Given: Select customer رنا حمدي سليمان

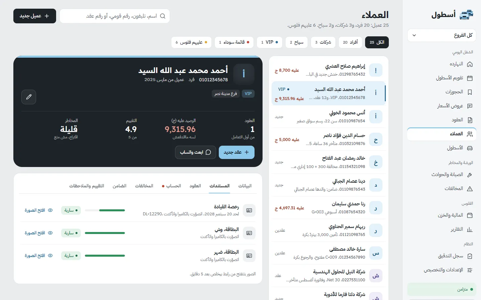Looking at the screenshot, I should pyautogui.click(x=329, y=208).
